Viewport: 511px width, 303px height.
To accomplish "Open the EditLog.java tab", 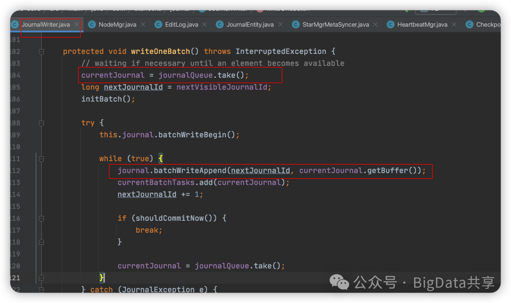I will (182, 25).
